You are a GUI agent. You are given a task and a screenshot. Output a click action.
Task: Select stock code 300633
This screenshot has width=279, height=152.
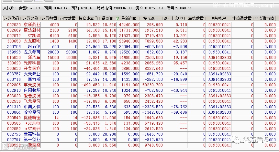tap(14, 69)
